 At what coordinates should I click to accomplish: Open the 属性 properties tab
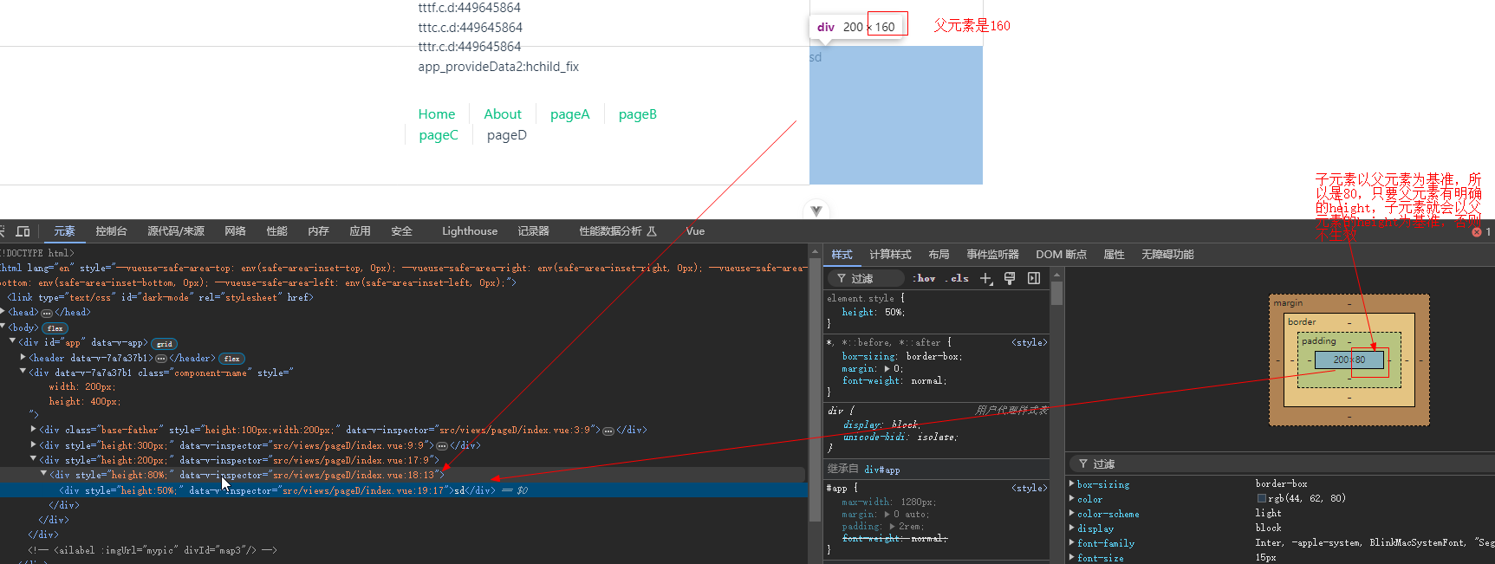(x=1114, y=255)
